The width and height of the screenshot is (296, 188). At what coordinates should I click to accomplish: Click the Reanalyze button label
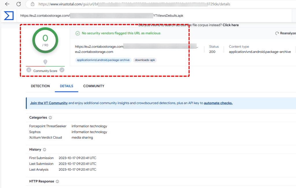(x=288, y=33)
